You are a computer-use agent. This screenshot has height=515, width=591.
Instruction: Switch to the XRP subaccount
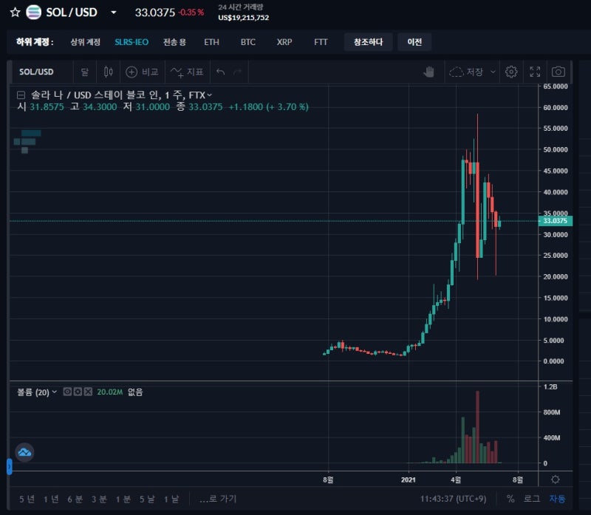284,42
